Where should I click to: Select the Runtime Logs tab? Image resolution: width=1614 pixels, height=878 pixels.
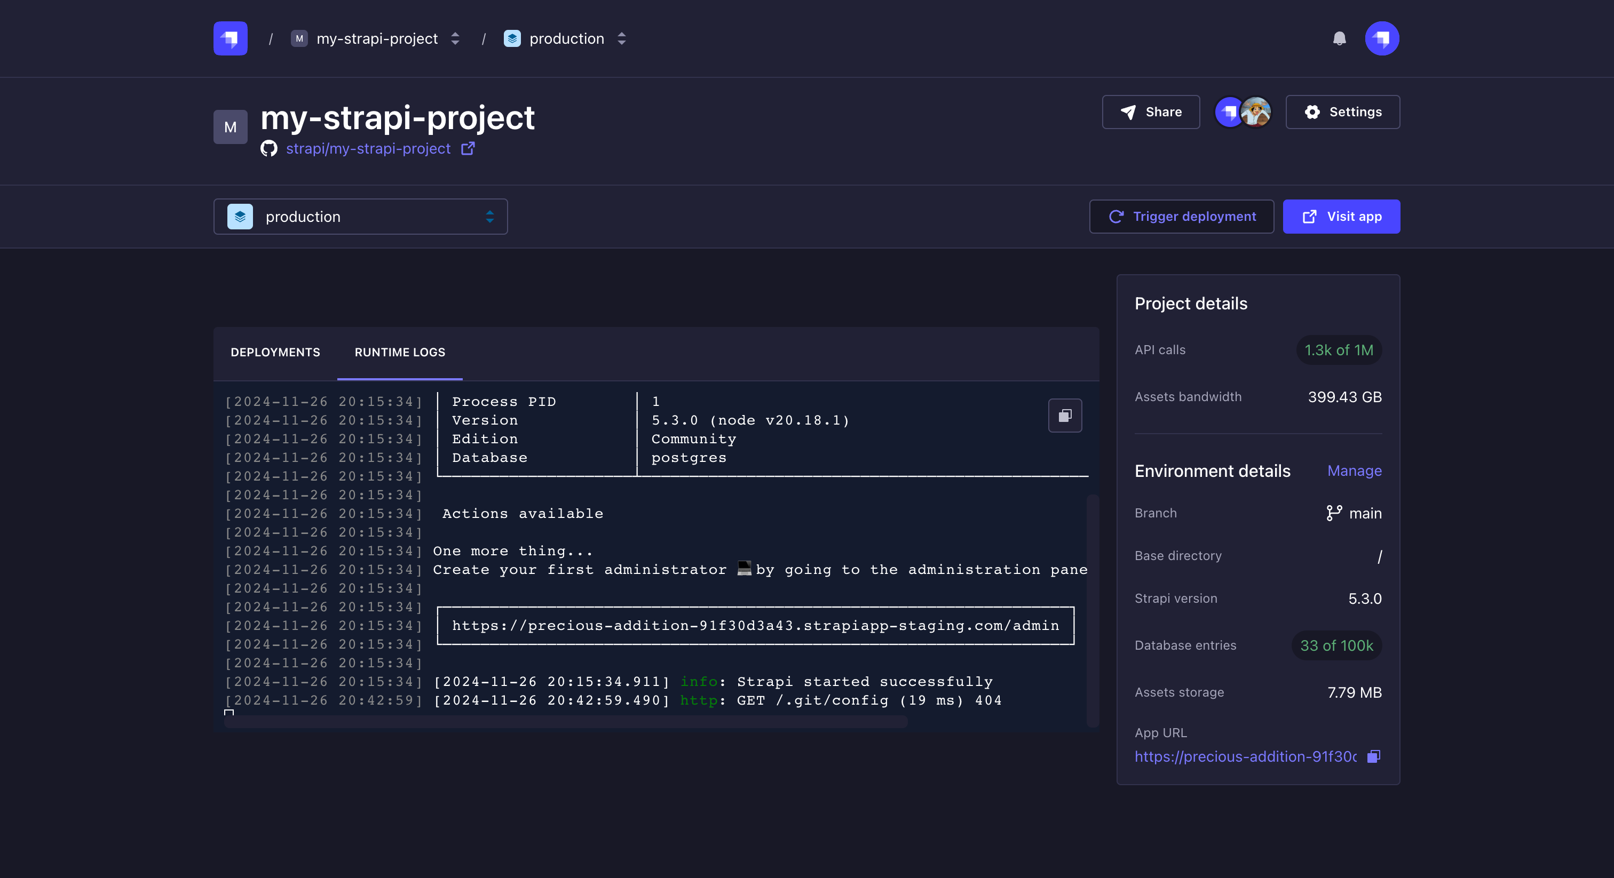(x=399, y=352)
